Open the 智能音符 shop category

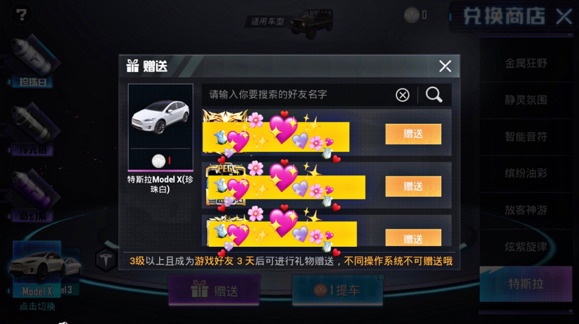click(x=526, y=137)
